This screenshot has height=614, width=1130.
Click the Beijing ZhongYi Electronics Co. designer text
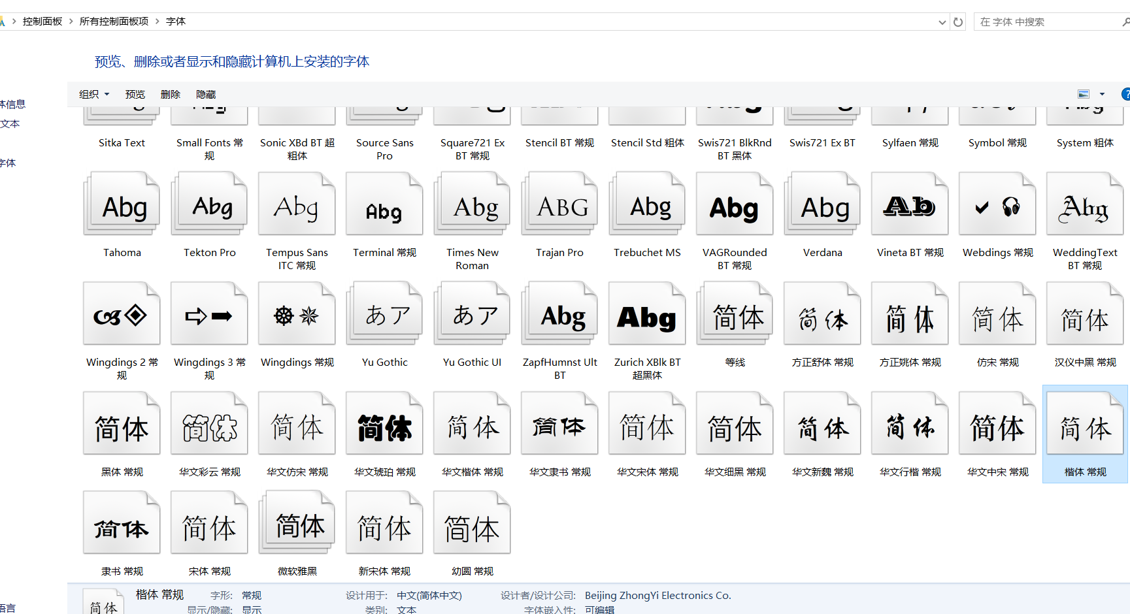[x=658, y=596]
